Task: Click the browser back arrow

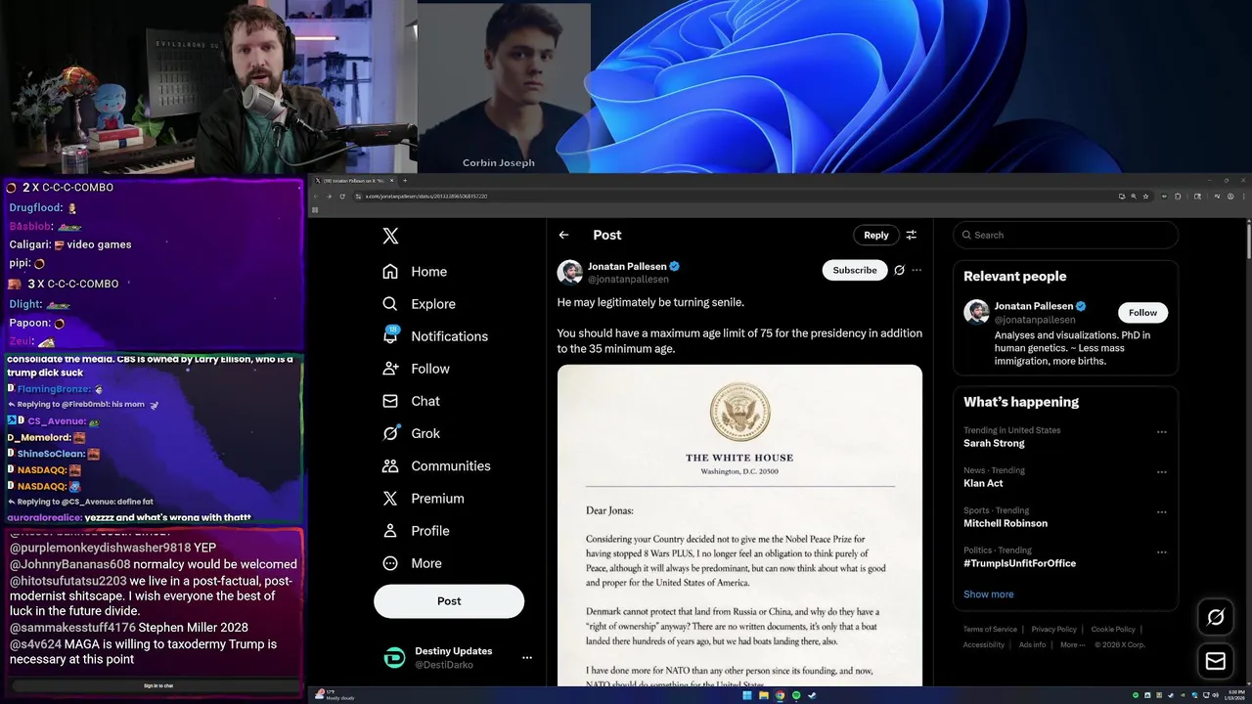Action: point(315,197)
